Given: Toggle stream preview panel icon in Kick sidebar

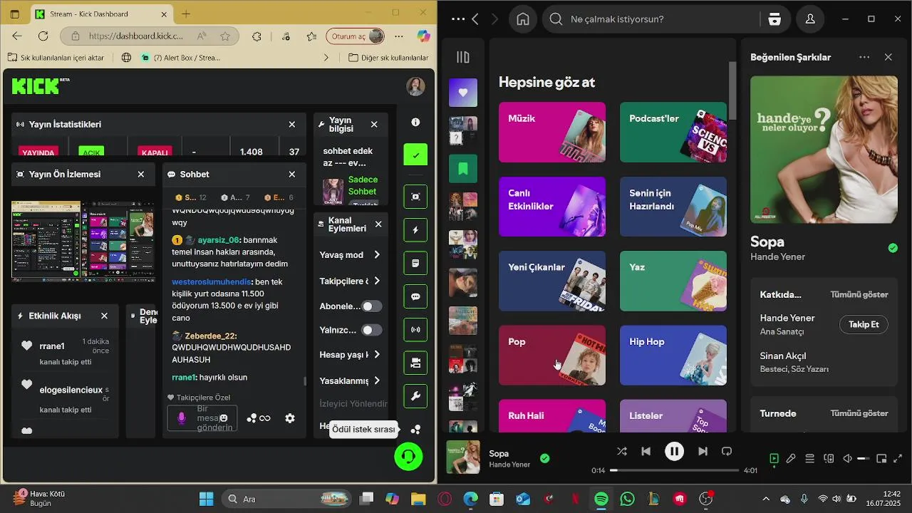Looking at the screenshot, I should pos(415,197).
